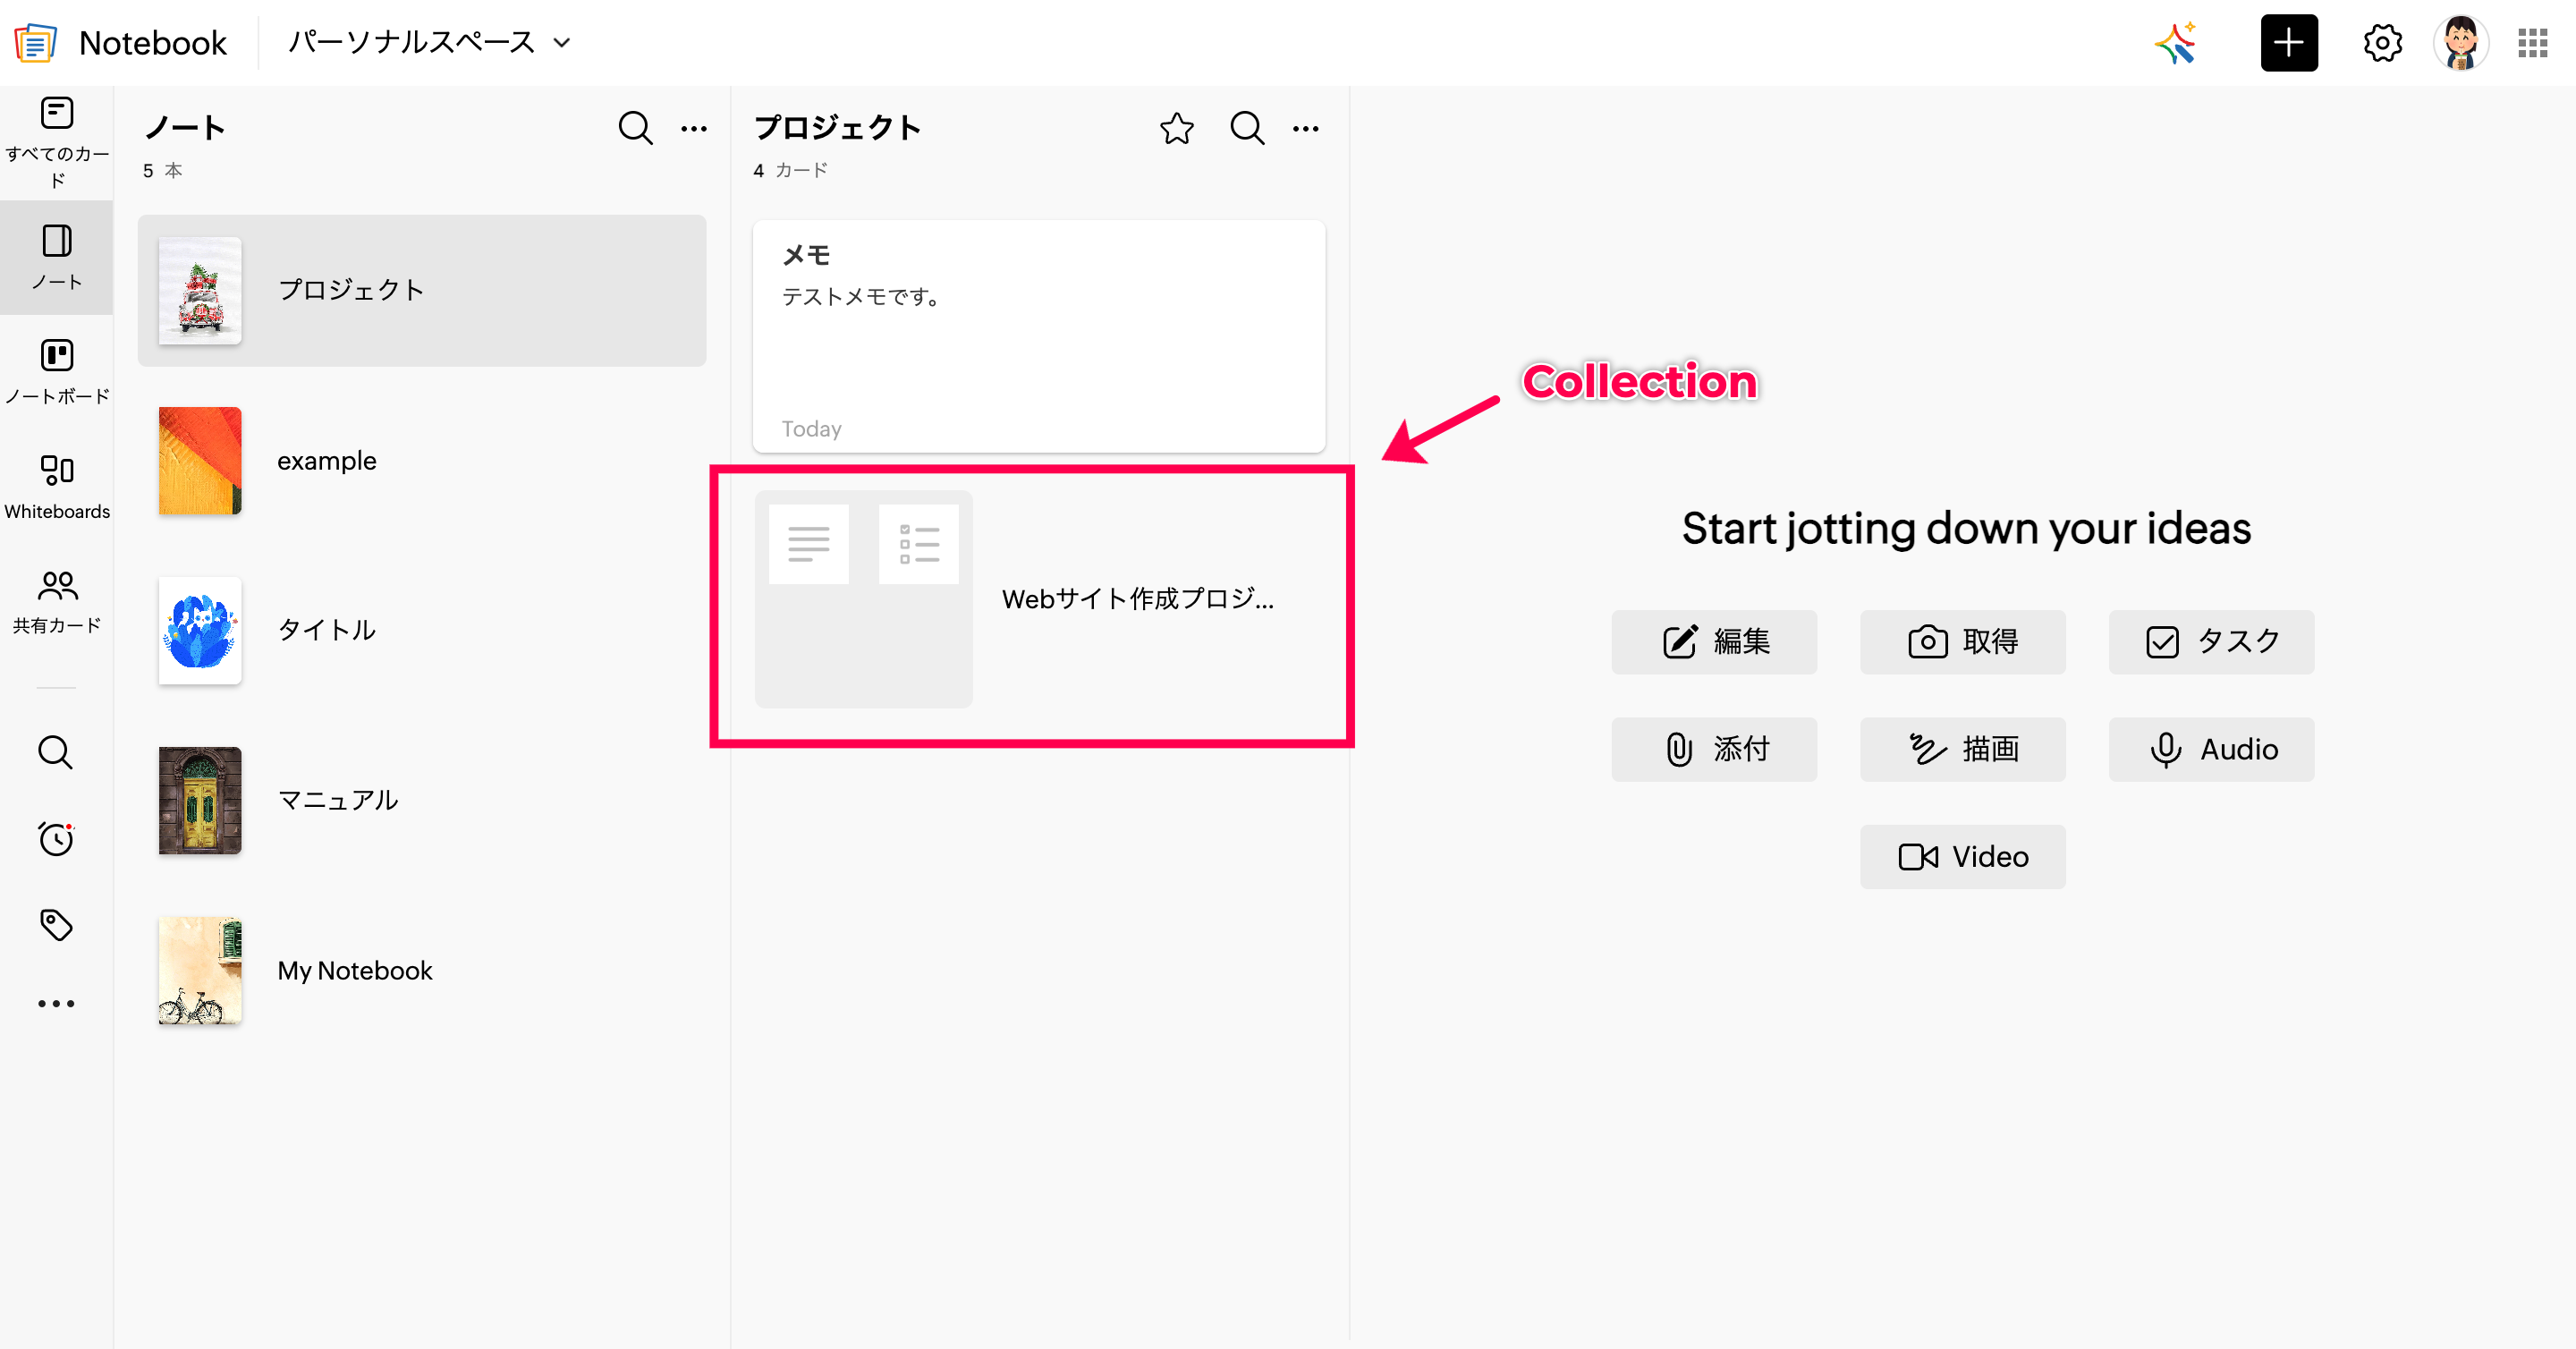Click the black plus create button
Viewport: 2576px width, 1349px height.
2288,43
